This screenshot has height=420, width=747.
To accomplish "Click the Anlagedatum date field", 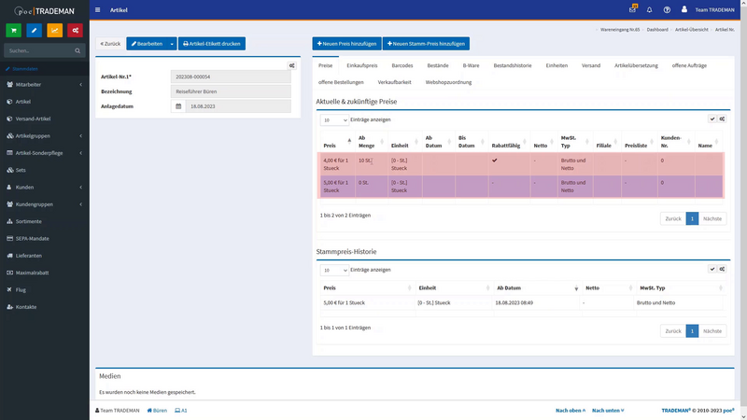I will (x=238, y=106).
